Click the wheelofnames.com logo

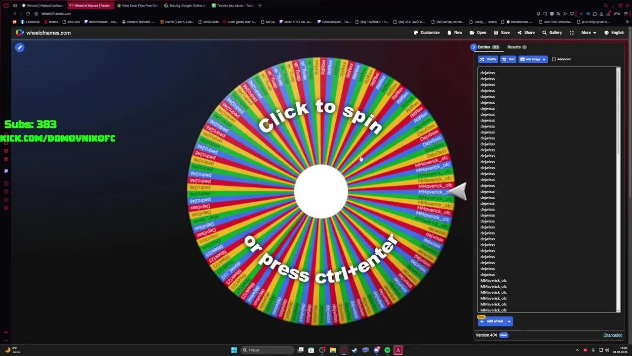[43, 33]
